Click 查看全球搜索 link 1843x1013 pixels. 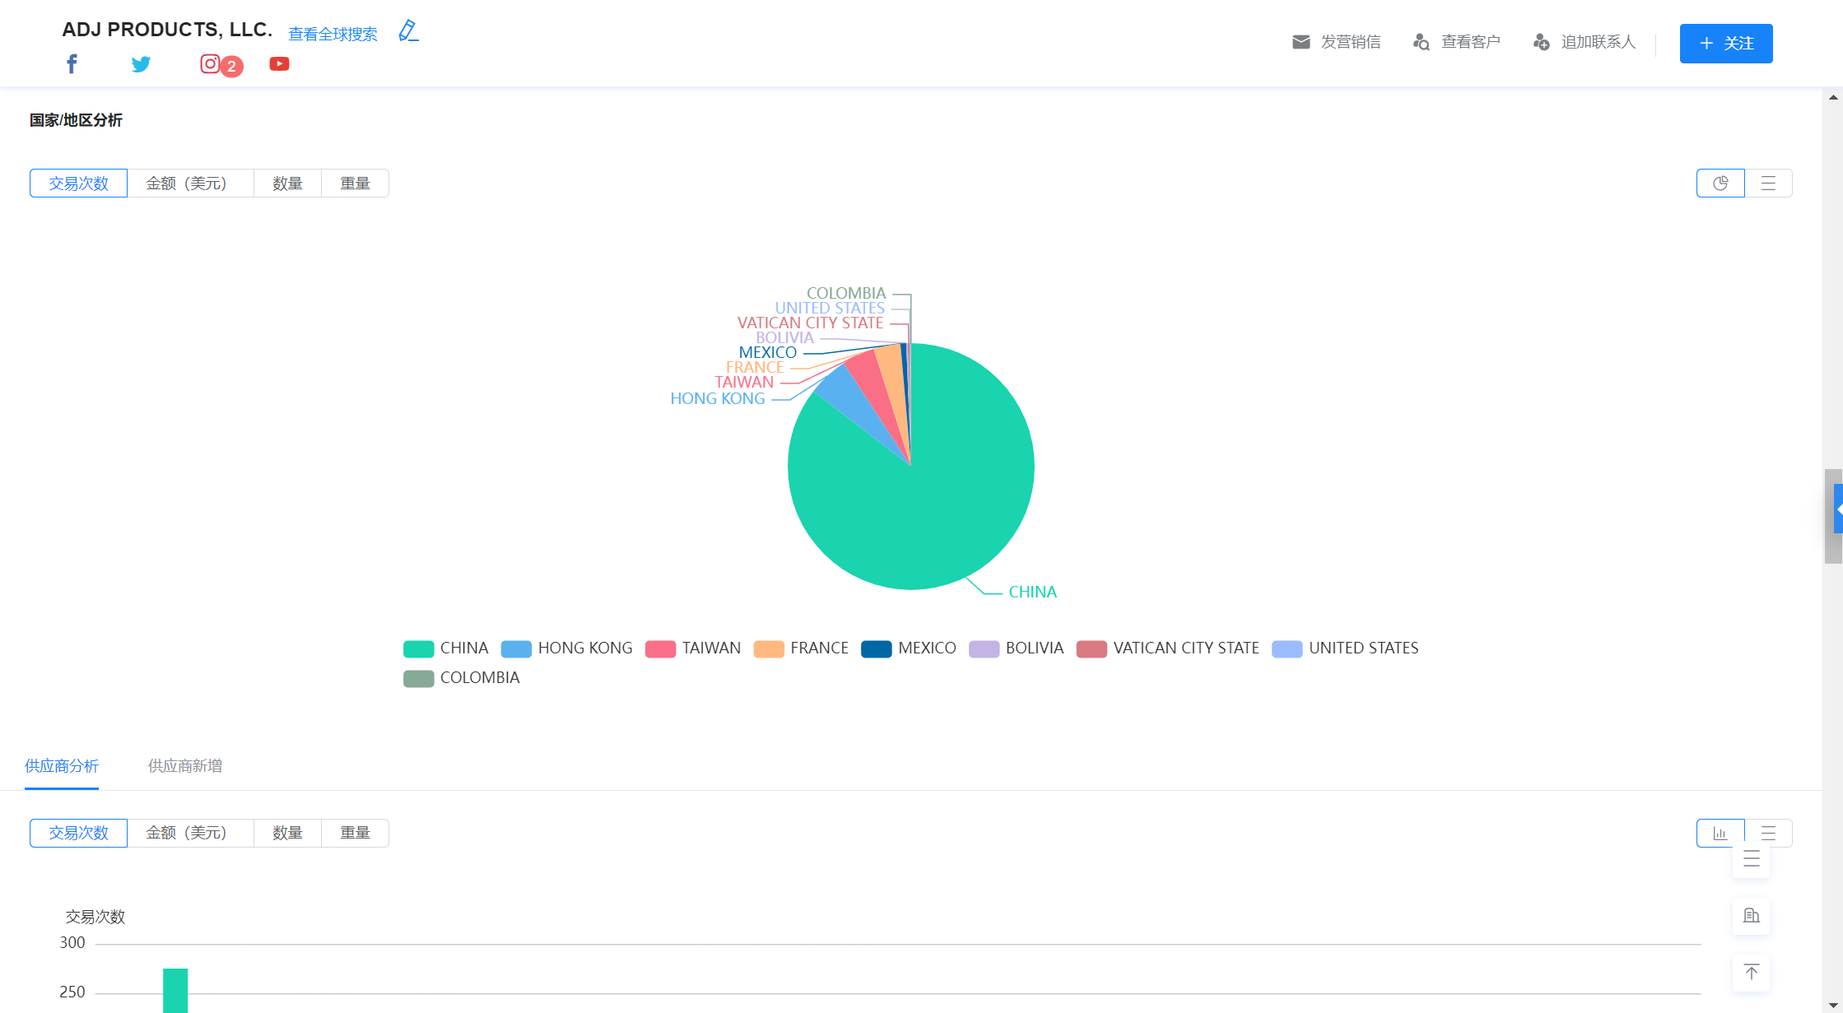click(333, 34)
